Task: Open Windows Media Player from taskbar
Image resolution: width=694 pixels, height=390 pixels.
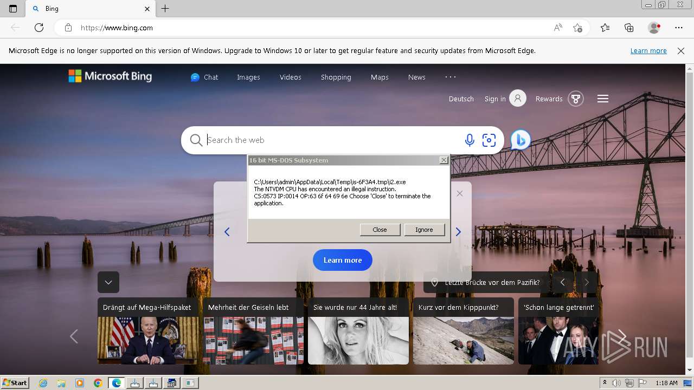Action: (x=80, y=383)
